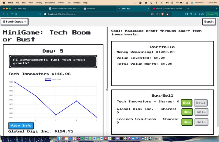The image size is (219, 142).
Task: Open Brave Rewards triangle icon
Action: pos(167,14)
